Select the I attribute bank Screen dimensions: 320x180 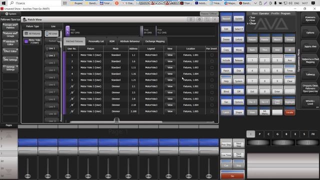coord(250,134)
